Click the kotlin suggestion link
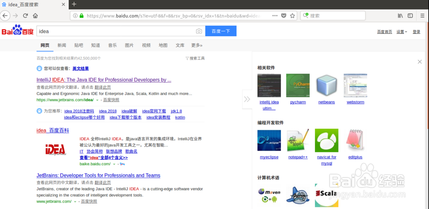 pos(180,117)
